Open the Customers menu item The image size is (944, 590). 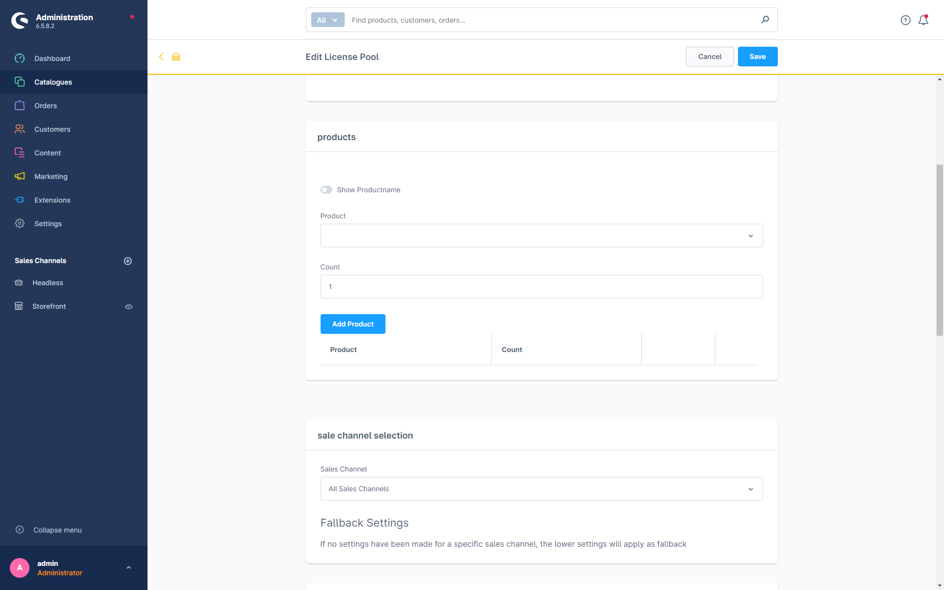[x=74, y=129]
